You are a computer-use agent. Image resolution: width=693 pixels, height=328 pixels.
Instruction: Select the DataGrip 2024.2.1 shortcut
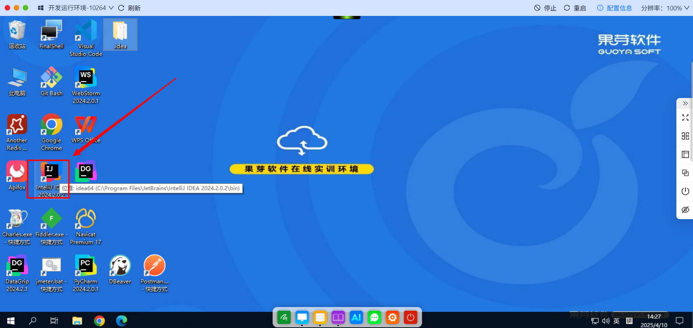(x=17, y=273)
